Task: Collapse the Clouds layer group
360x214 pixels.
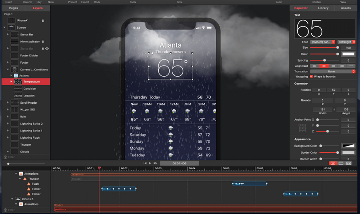Action: pyautogui.click(x=8, y=152)
